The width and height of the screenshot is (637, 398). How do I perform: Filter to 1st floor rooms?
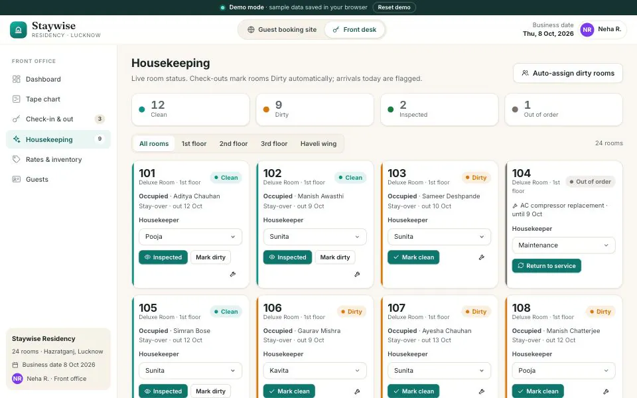coord(194,144)
